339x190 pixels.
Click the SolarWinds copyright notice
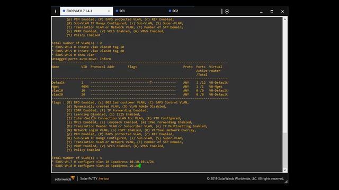pos(245,178)
